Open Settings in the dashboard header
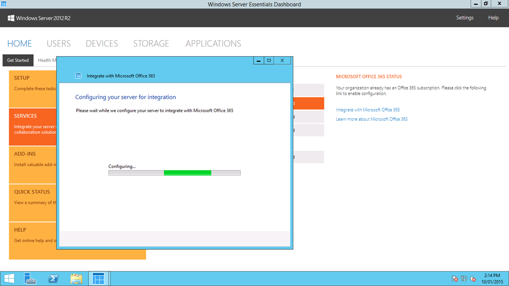Screen dimensions: 509x286 465,18
